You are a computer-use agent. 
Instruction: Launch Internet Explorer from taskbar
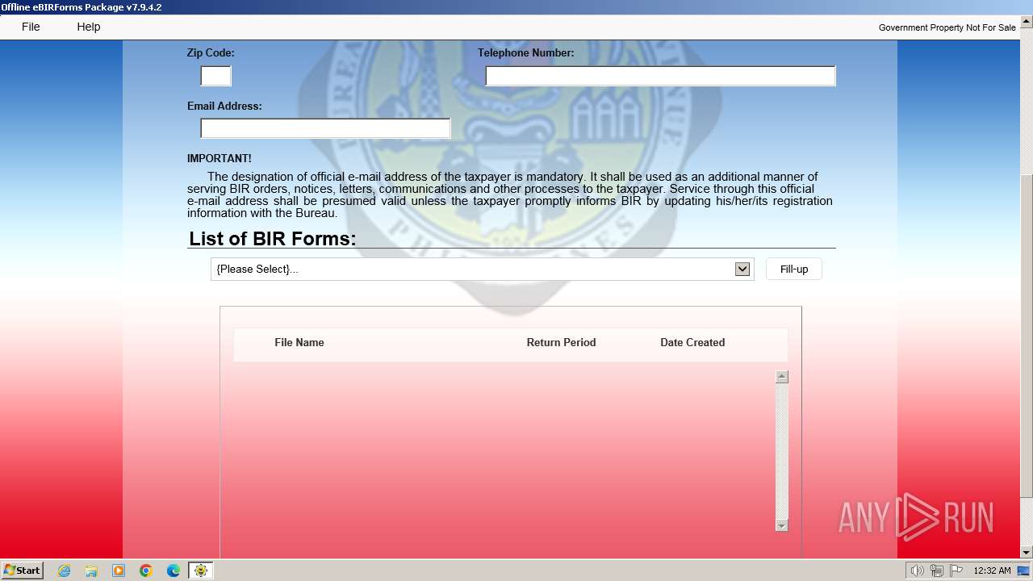click(x=65, y=571)
